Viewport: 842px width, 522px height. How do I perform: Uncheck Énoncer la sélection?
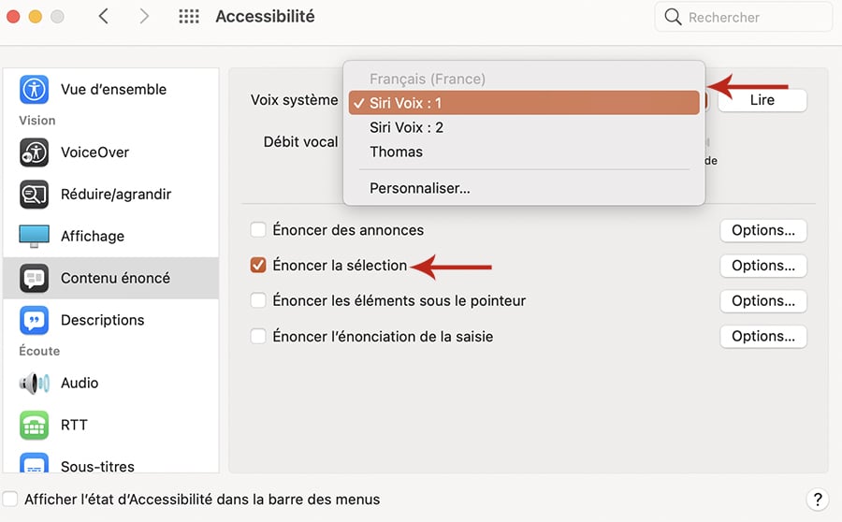(258, 265)
